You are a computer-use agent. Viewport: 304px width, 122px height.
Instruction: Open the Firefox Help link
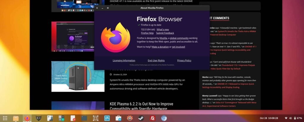pyautogui.click(x=147, y=33)
